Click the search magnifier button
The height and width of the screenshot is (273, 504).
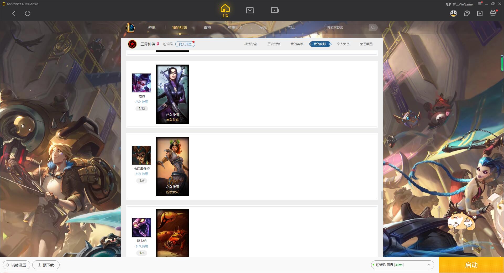[373, 28]
